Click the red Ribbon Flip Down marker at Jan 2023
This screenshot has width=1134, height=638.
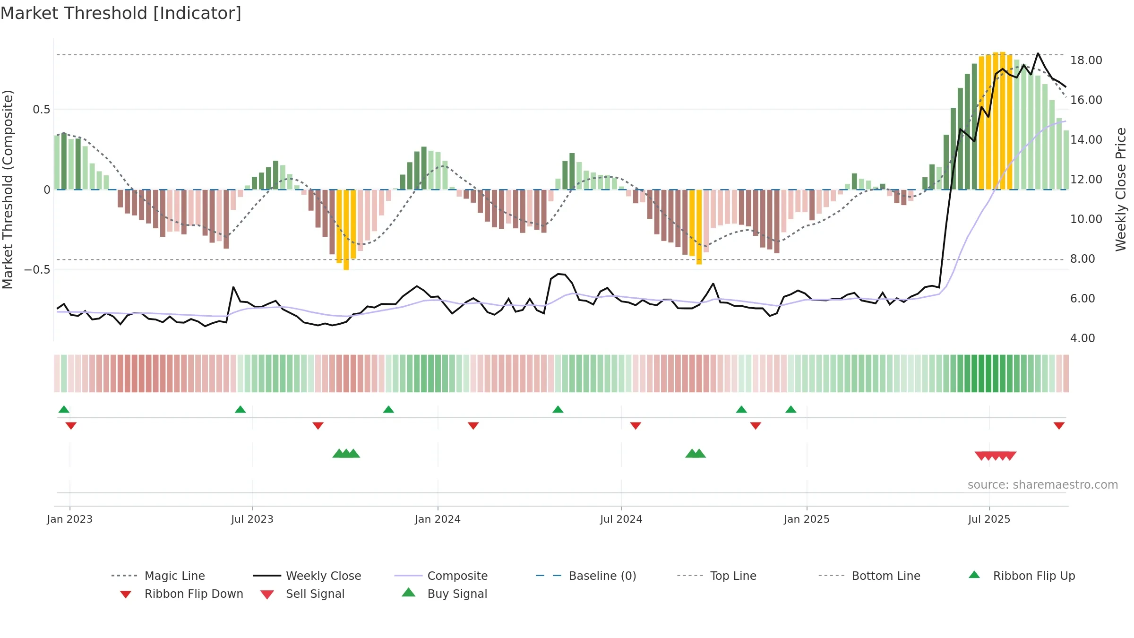point(71,426)
